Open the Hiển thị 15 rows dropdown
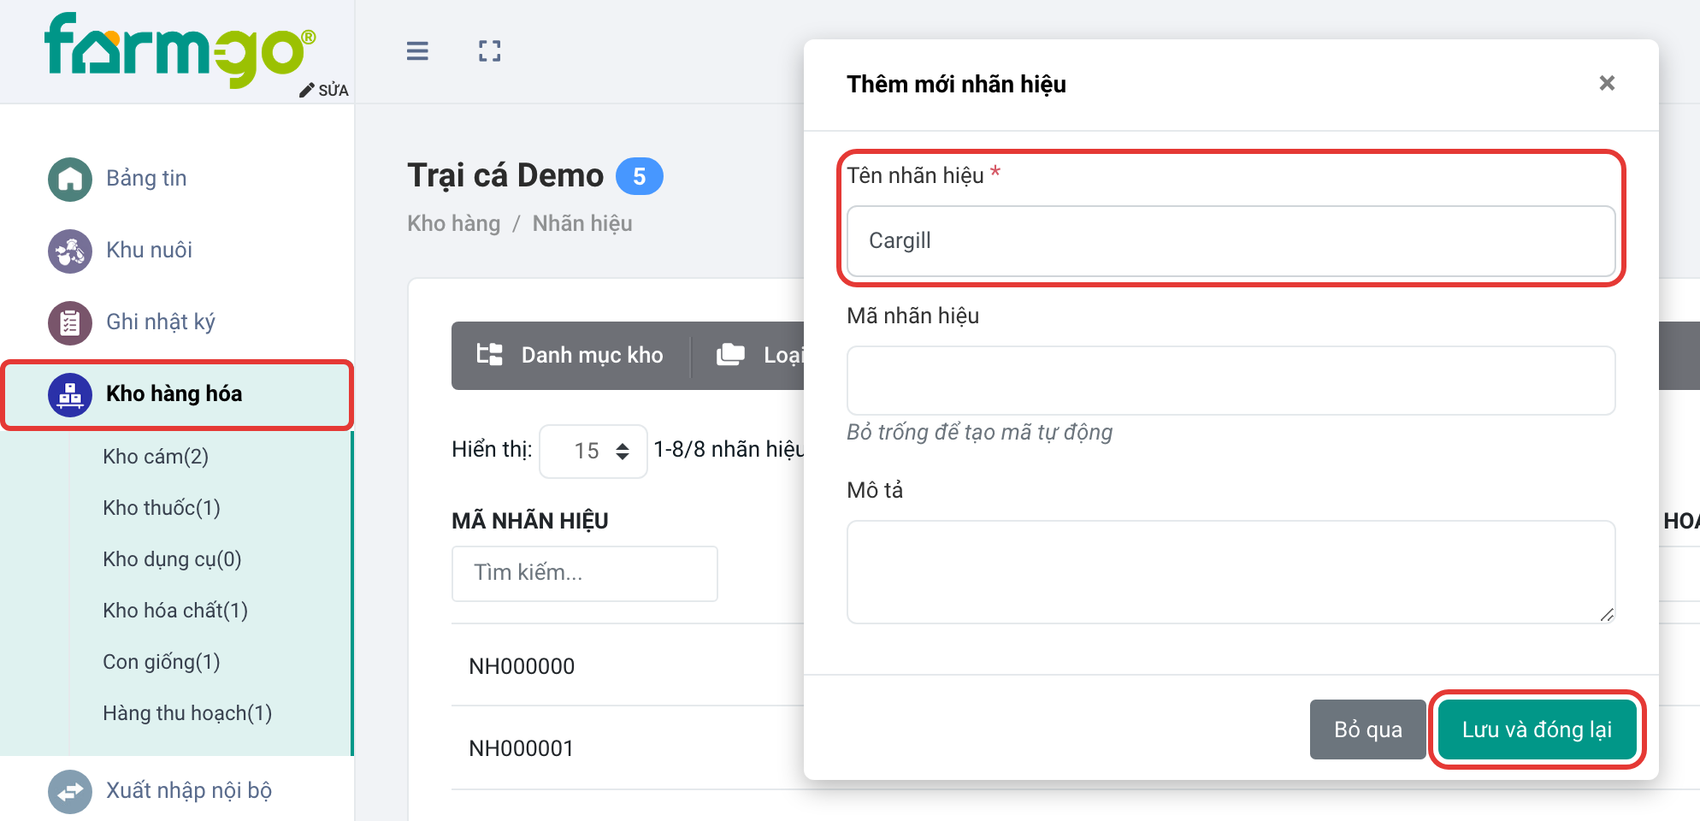This screenshot has height=821, width=1700. coord(593,451)
